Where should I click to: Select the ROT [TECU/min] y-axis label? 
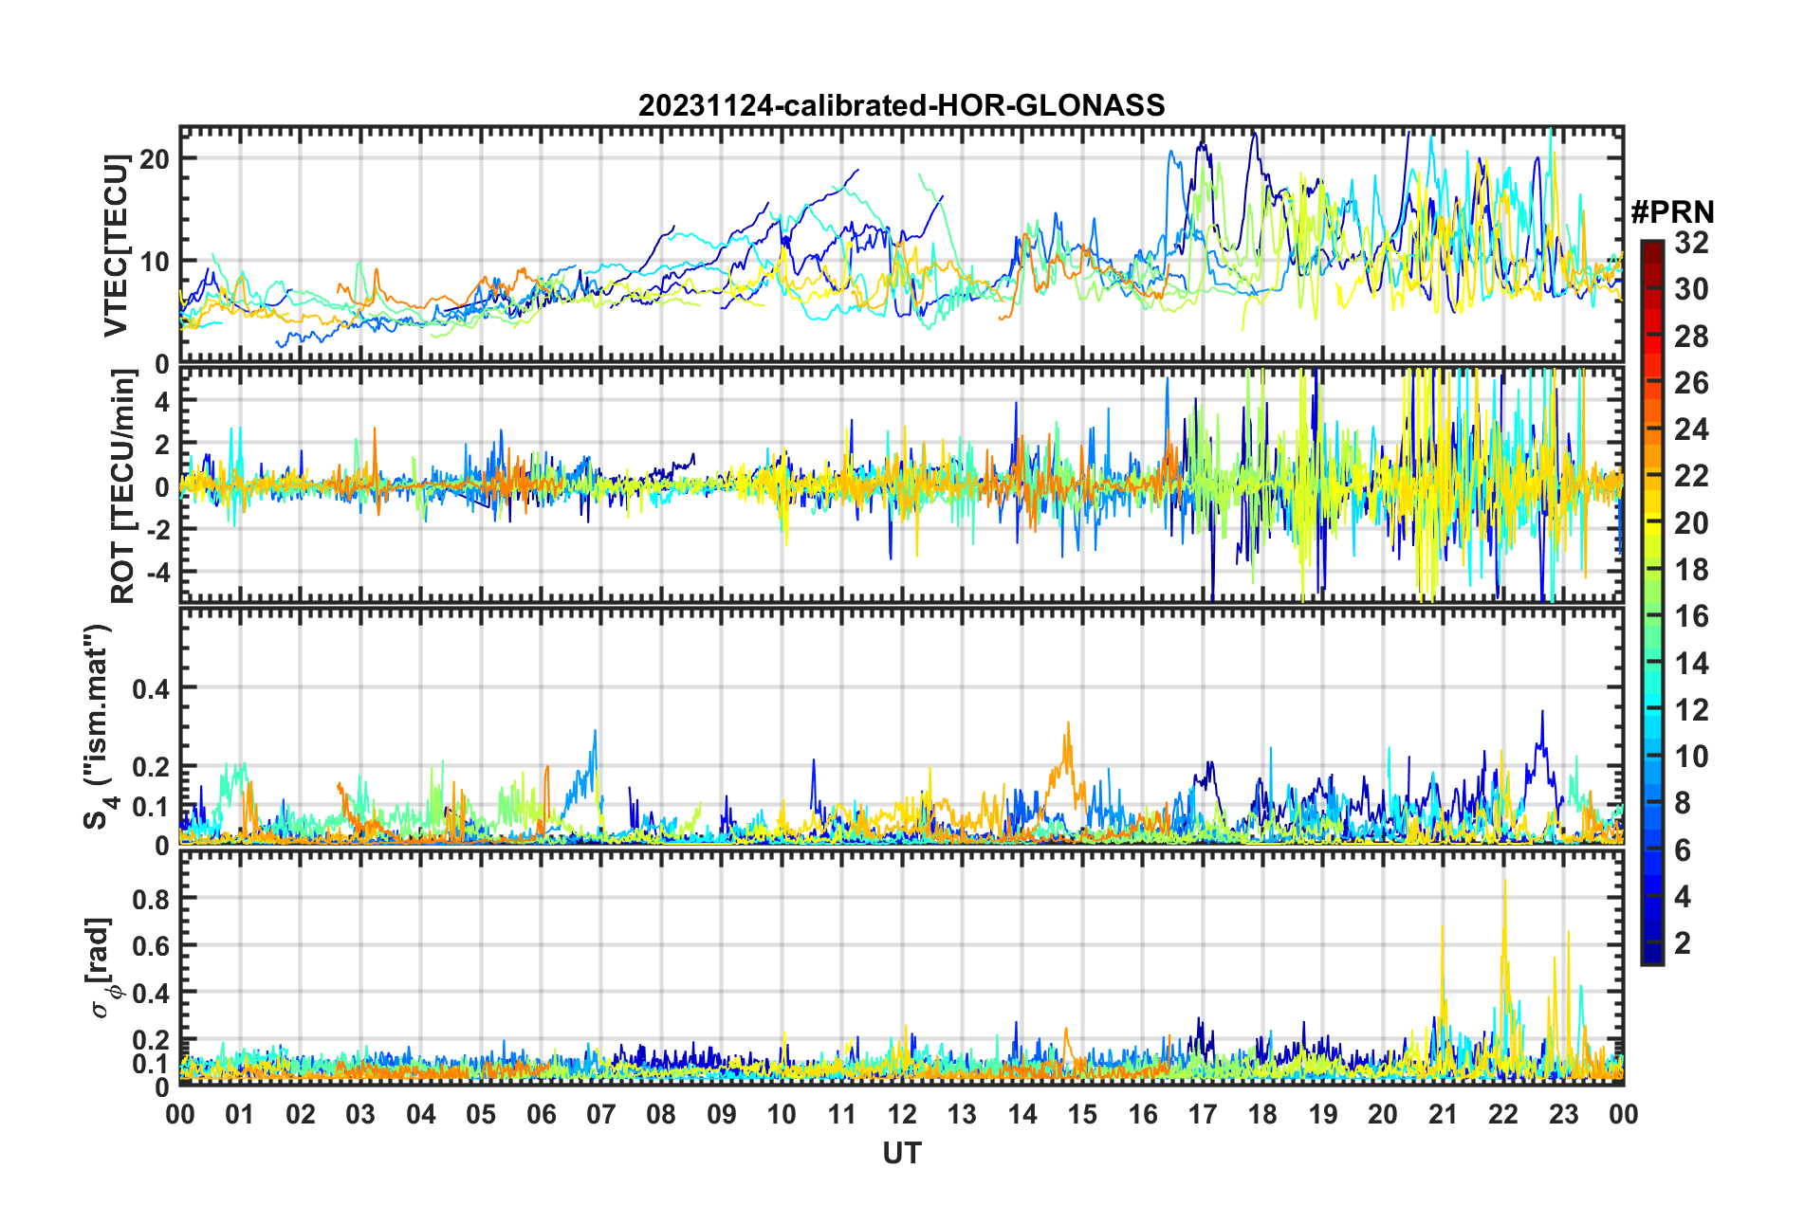click(x=122, y=486)
